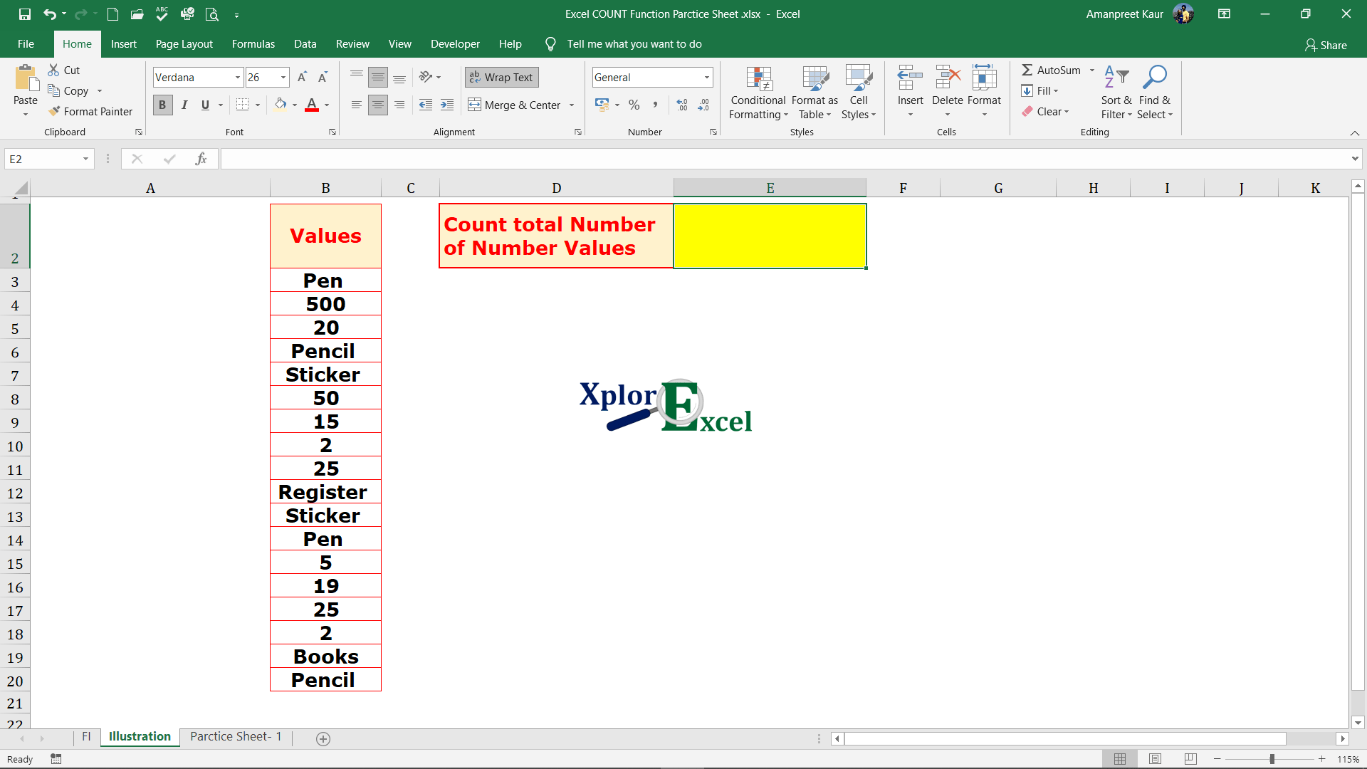Click the Share button
The height and width of the screenshot is (769, 1367).
point(1326,45)
